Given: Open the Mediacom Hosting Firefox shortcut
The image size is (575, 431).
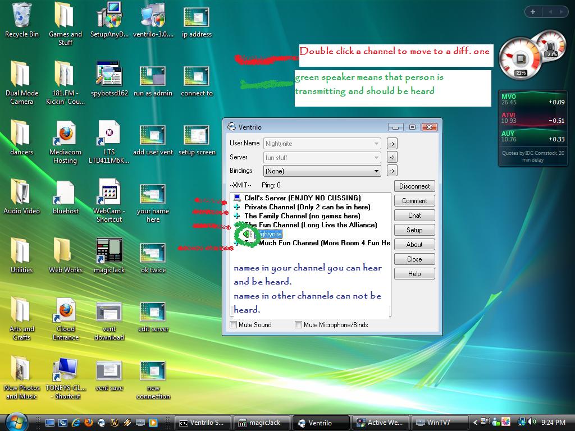Looking at the screenshot, I should tap(65, 142).
